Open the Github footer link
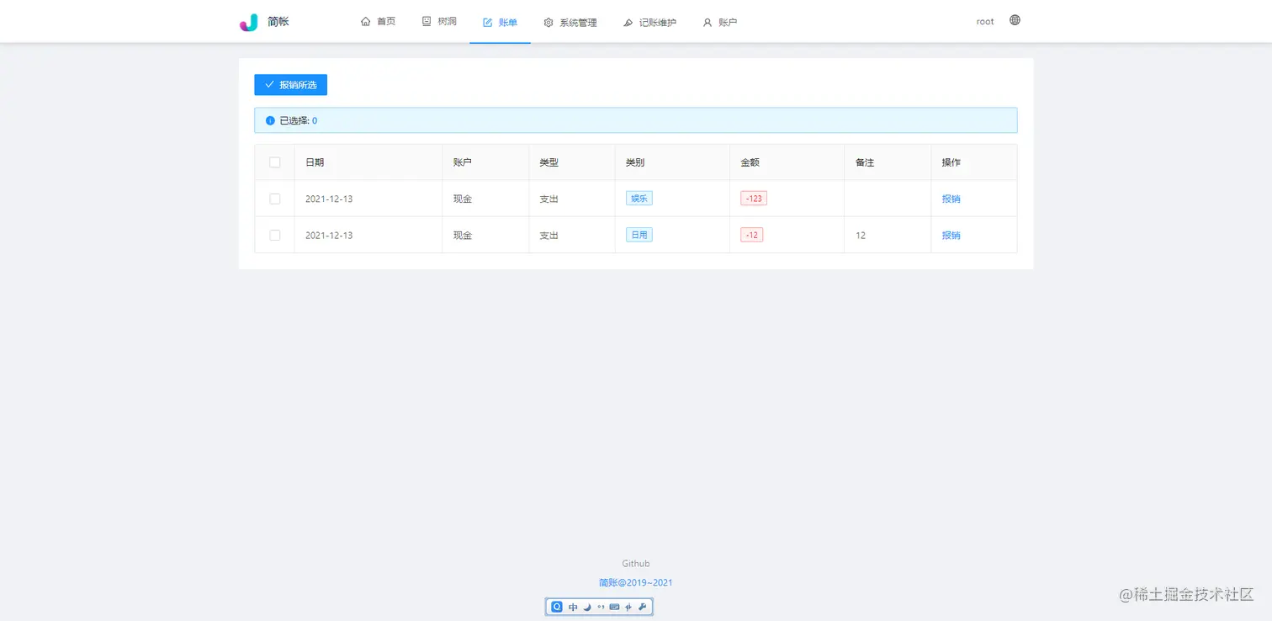The image size is (1272, 621). pyautogui.click(x=636, y=564)
